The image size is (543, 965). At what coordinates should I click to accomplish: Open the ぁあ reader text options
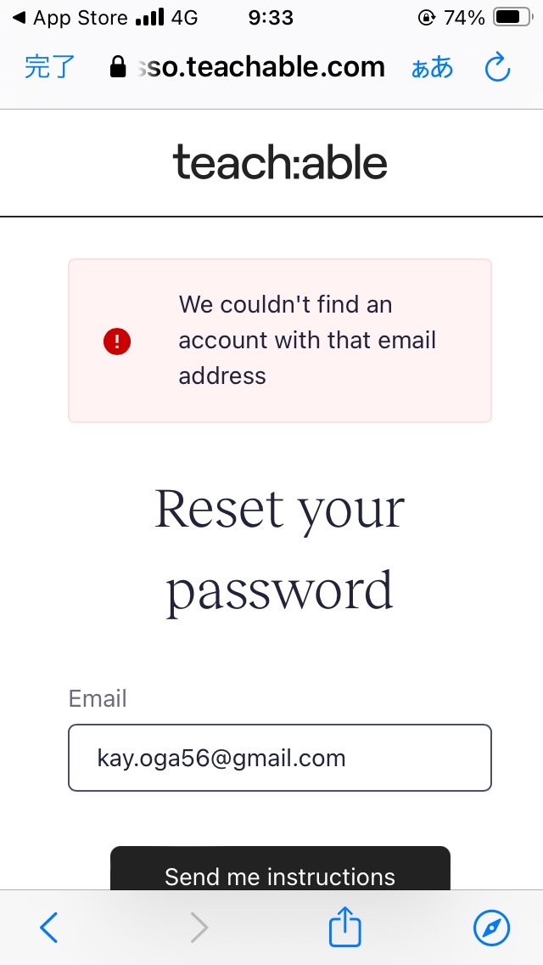point(432,68)
